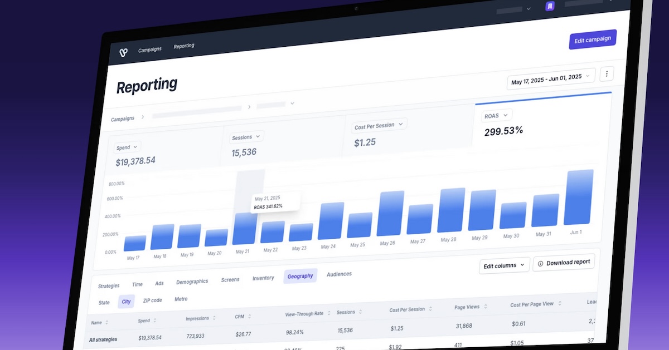Viewport: 669px width, 350px height.
Task: Open the Sessions metric dropdown
Action: point(246,137)
